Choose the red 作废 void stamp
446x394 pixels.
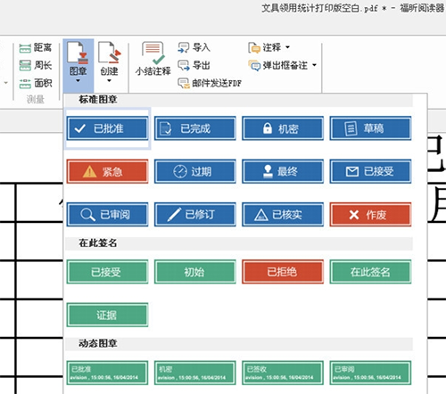coord(370,215)
